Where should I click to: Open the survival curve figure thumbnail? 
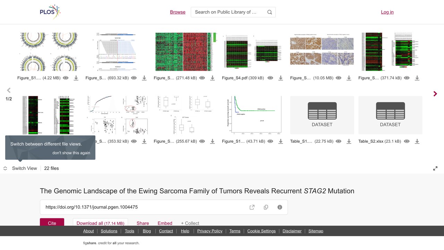(254, 115)
